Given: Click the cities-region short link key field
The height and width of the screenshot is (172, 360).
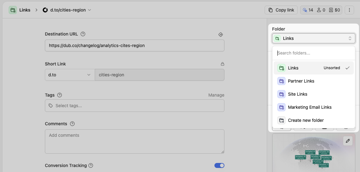Looking at the screenshot, I should click(x=160, y=75).
